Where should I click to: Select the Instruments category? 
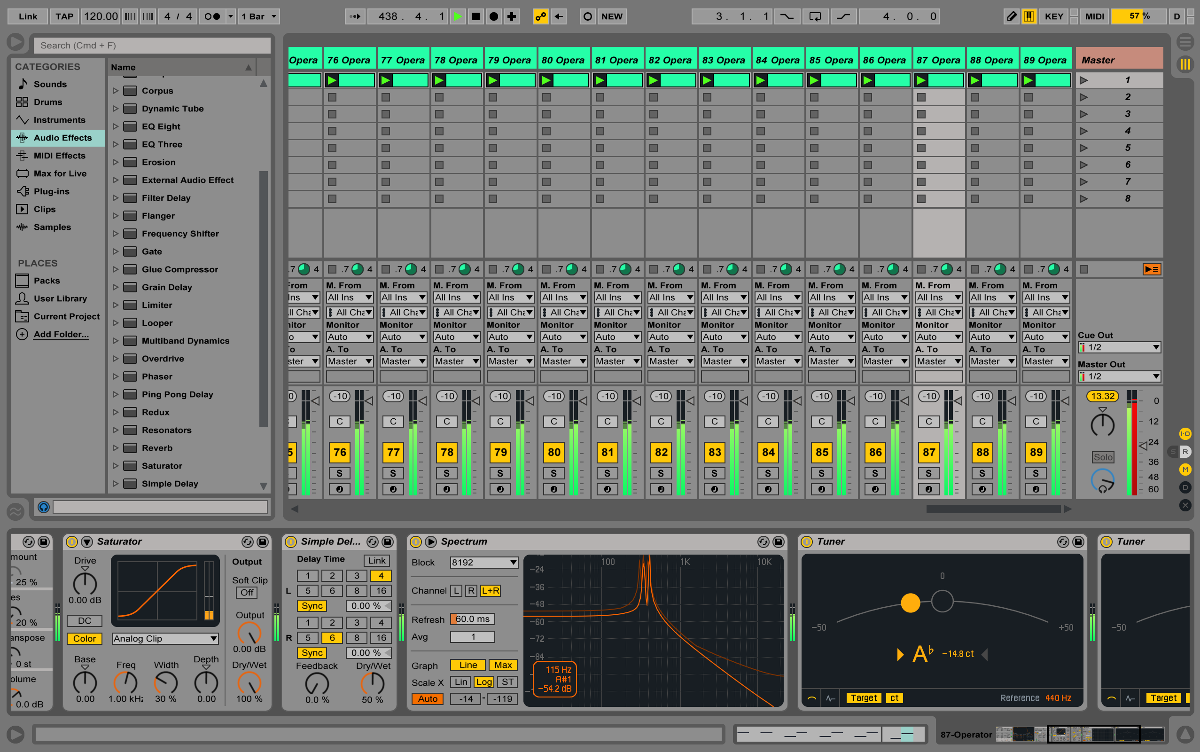tap(59, 120)
